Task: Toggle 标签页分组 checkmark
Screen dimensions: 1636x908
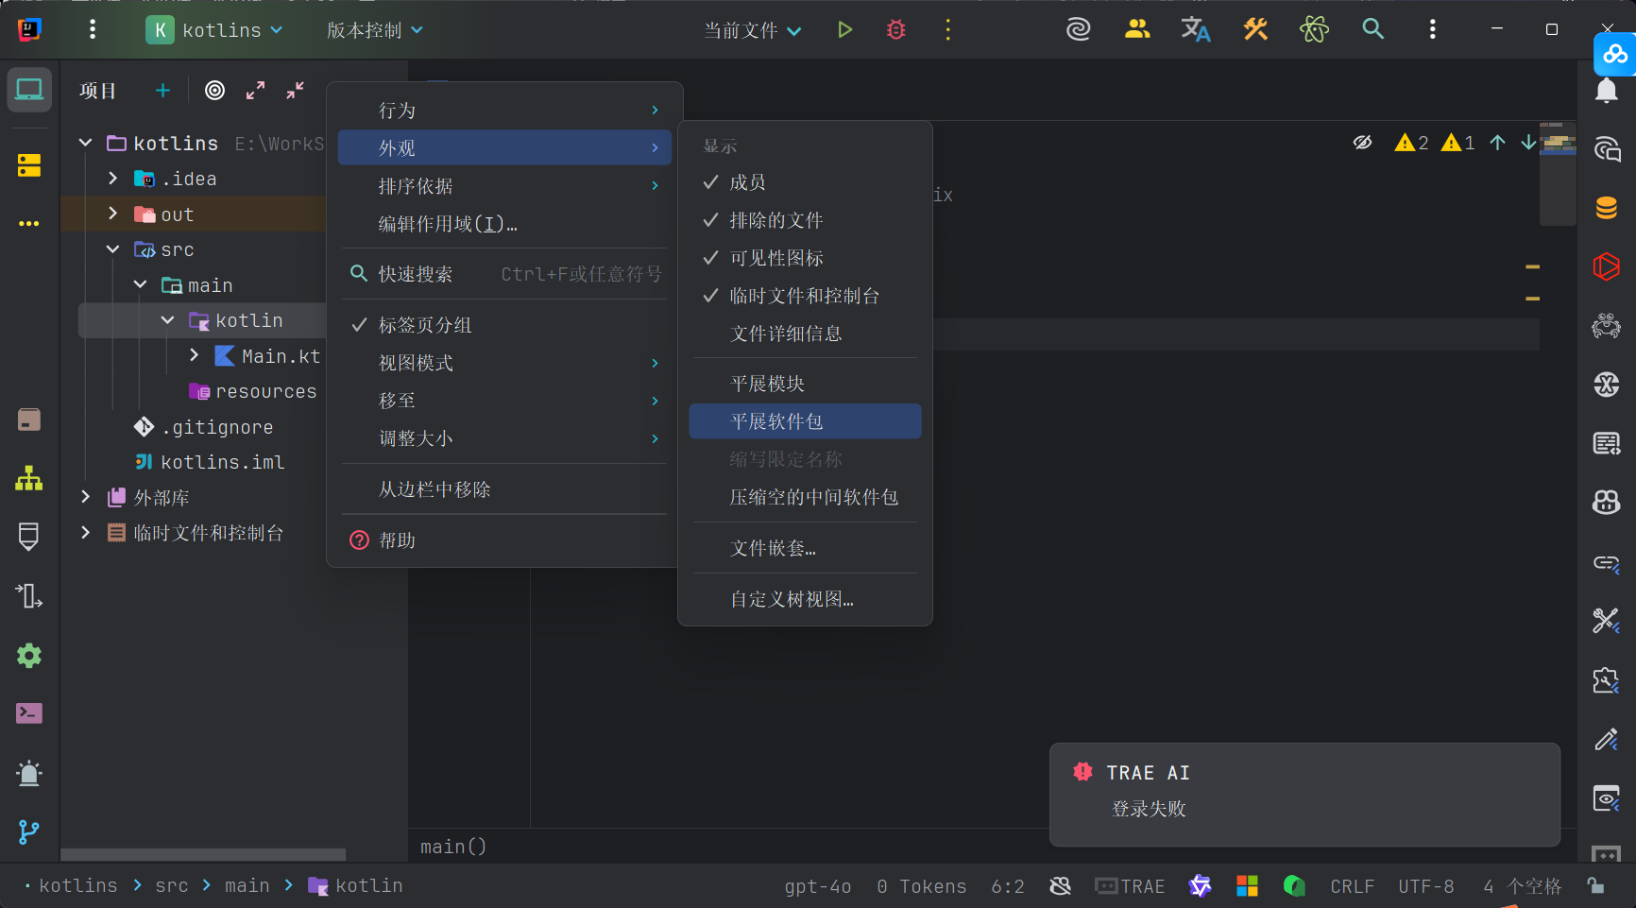Action: click(425, 325)
